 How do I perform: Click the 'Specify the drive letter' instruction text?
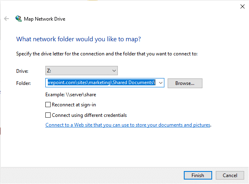pyautogui.click(x=106, y=54)
